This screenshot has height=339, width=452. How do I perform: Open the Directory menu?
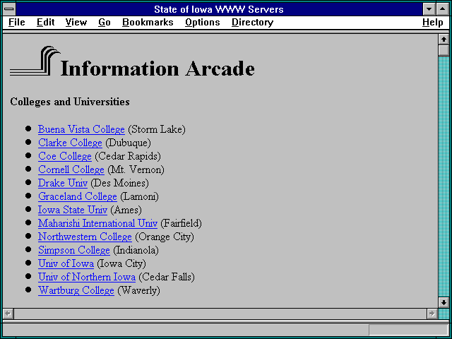tap(253, 23)
